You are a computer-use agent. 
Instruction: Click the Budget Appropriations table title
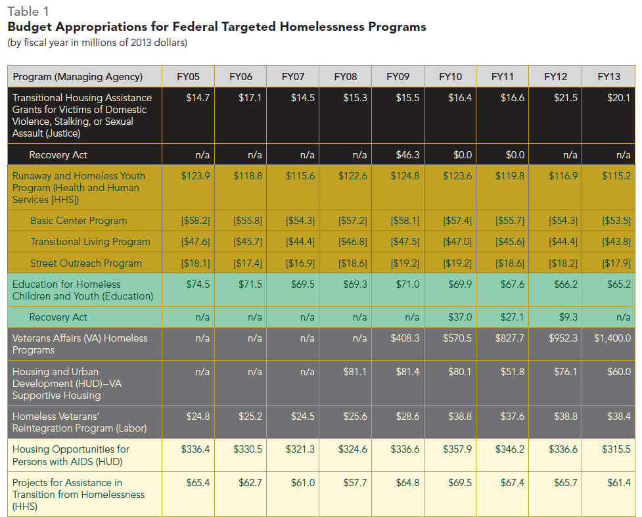(216, 27)
